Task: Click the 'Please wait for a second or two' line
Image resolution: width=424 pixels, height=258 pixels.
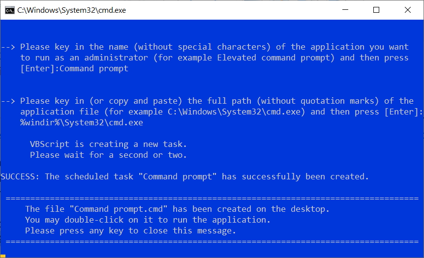Action: [x=108, y=155]
